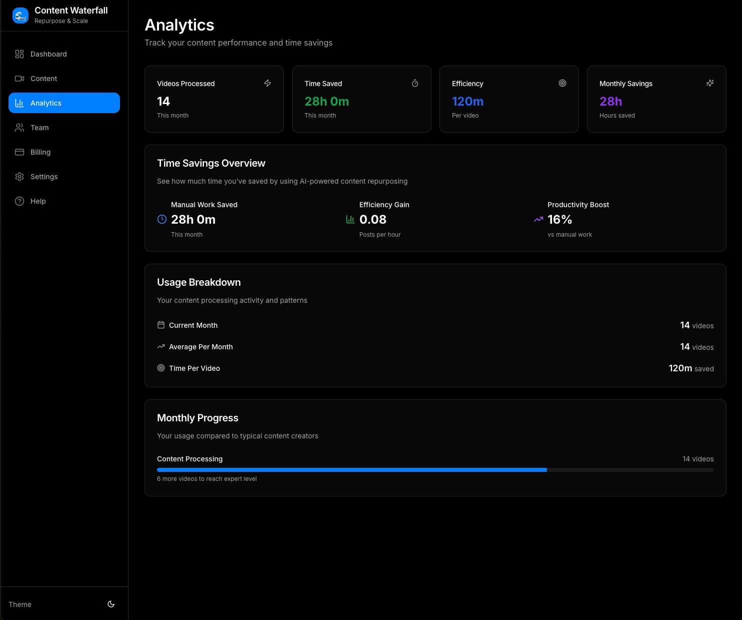Click the Theme label in sidebar footer
This screenshot has height=620, width=742.
20,604
